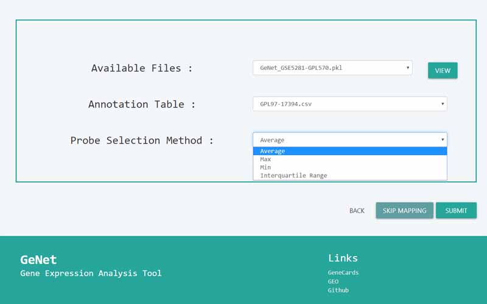Select the Average option in the list
Image resolution: width=487 pixels, height=304 pixels.
click(x=349, y=151)
